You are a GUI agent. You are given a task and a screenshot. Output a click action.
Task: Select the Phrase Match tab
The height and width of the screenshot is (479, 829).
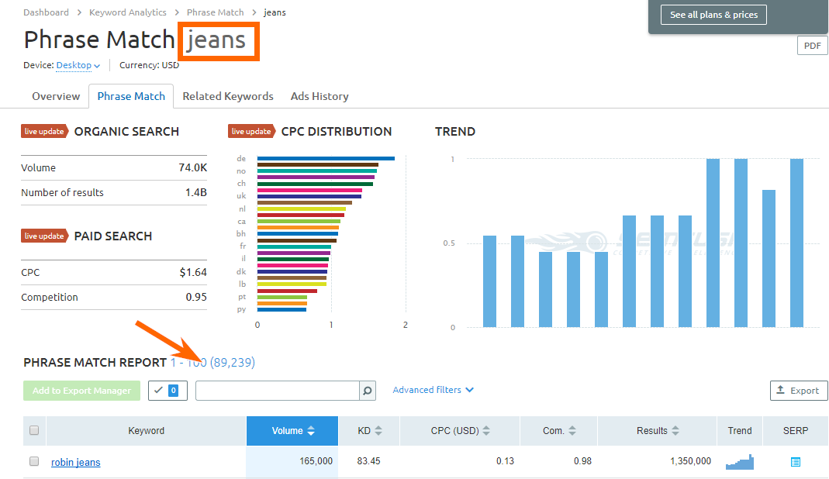point(131,96)
